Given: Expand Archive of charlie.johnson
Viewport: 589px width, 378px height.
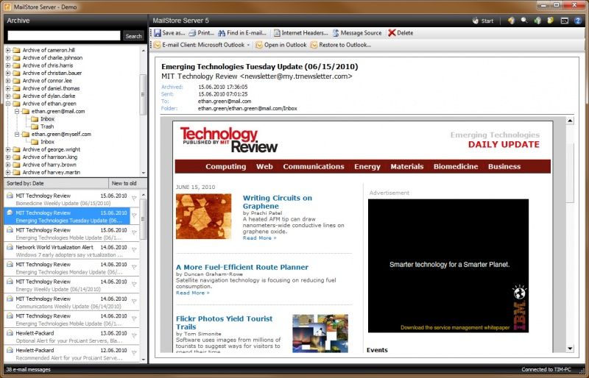Looking at the screenshot, I should [x=8, y=58].
